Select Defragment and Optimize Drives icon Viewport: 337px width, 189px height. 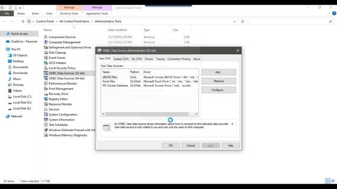pos(46,47)
